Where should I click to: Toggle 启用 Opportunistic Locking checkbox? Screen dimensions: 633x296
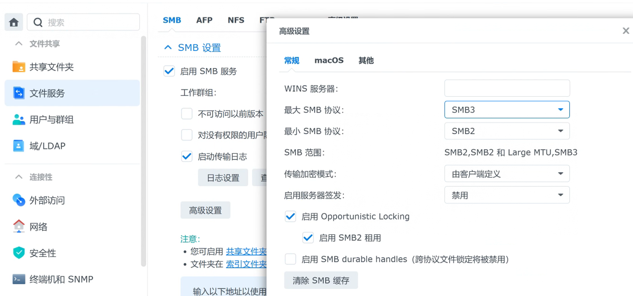(x=290, y=216)
